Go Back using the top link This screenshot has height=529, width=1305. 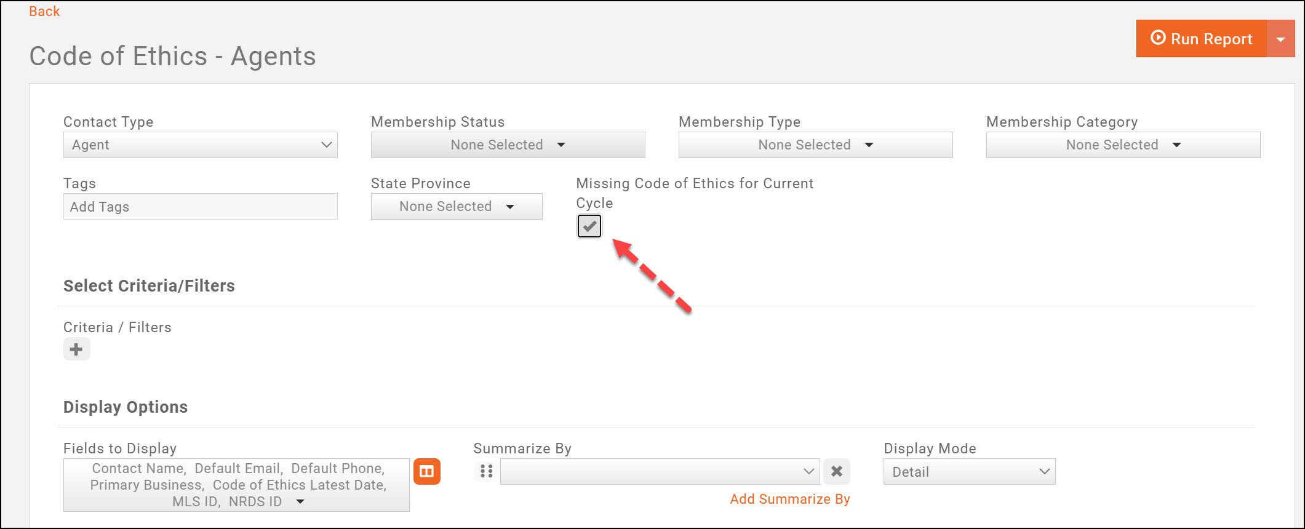coord(44,10)
